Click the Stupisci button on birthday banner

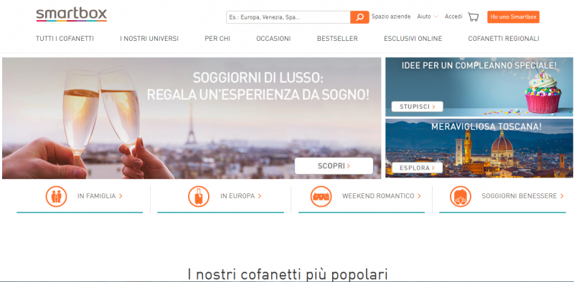pos(417,107)
